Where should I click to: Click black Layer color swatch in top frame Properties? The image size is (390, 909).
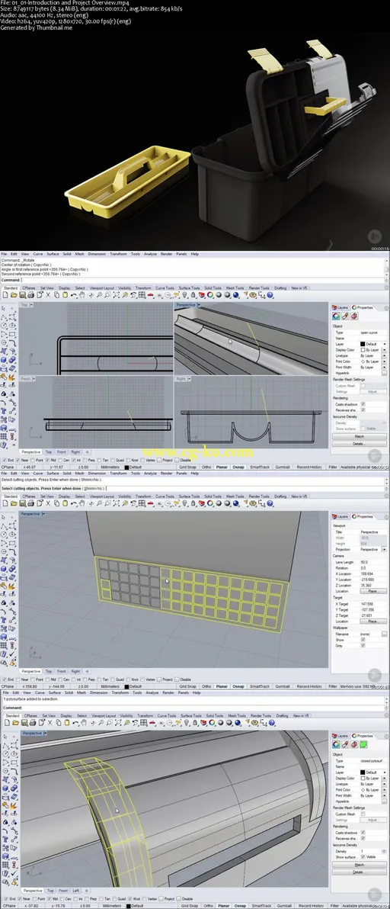363,345
